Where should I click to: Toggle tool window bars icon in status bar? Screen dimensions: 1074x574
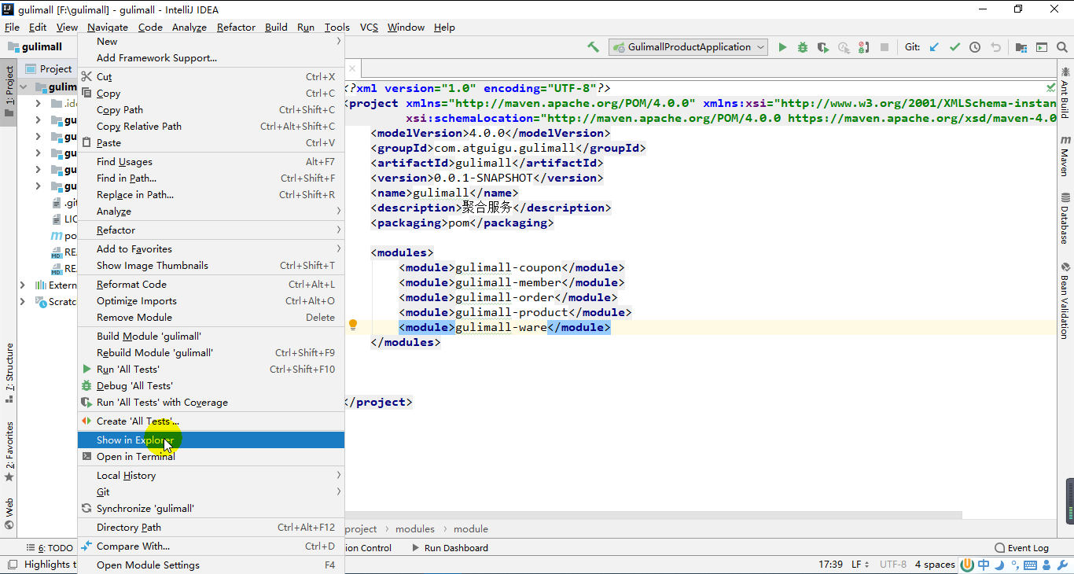tap(11, 565)
